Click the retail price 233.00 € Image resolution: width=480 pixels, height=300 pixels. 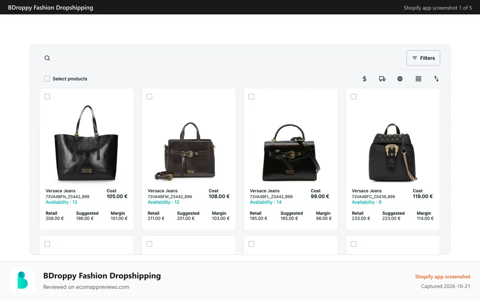tap(361, 218)
